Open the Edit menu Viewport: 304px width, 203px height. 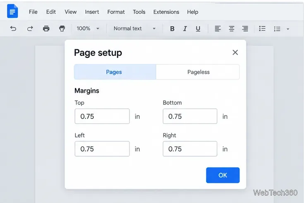tap(51, 12)
